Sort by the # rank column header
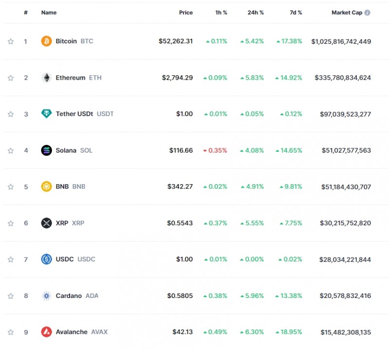389x349 pixels. pyautogui.click(x=26, y=13)
